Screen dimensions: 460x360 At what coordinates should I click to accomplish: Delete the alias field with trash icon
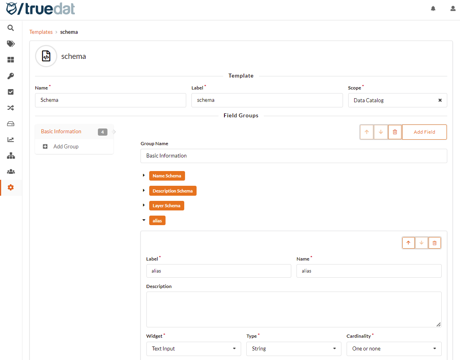click(435, 243)
